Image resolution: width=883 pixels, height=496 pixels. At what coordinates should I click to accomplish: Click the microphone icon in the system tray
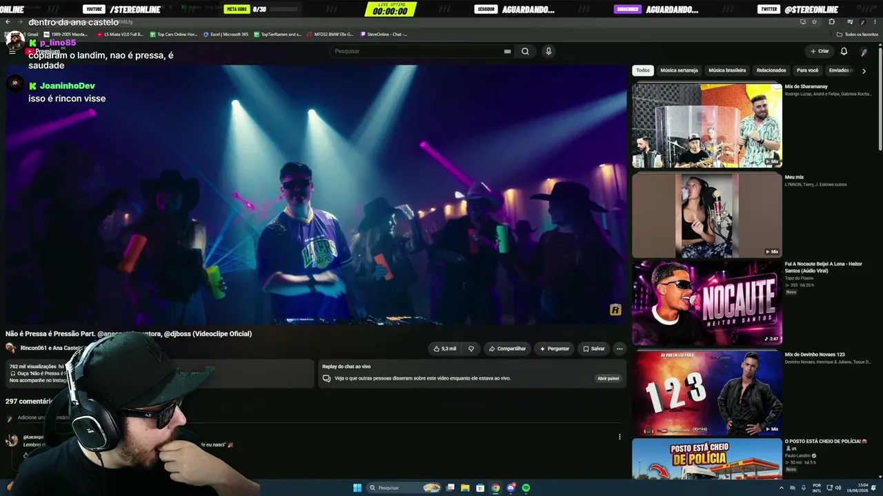point(804,488)
